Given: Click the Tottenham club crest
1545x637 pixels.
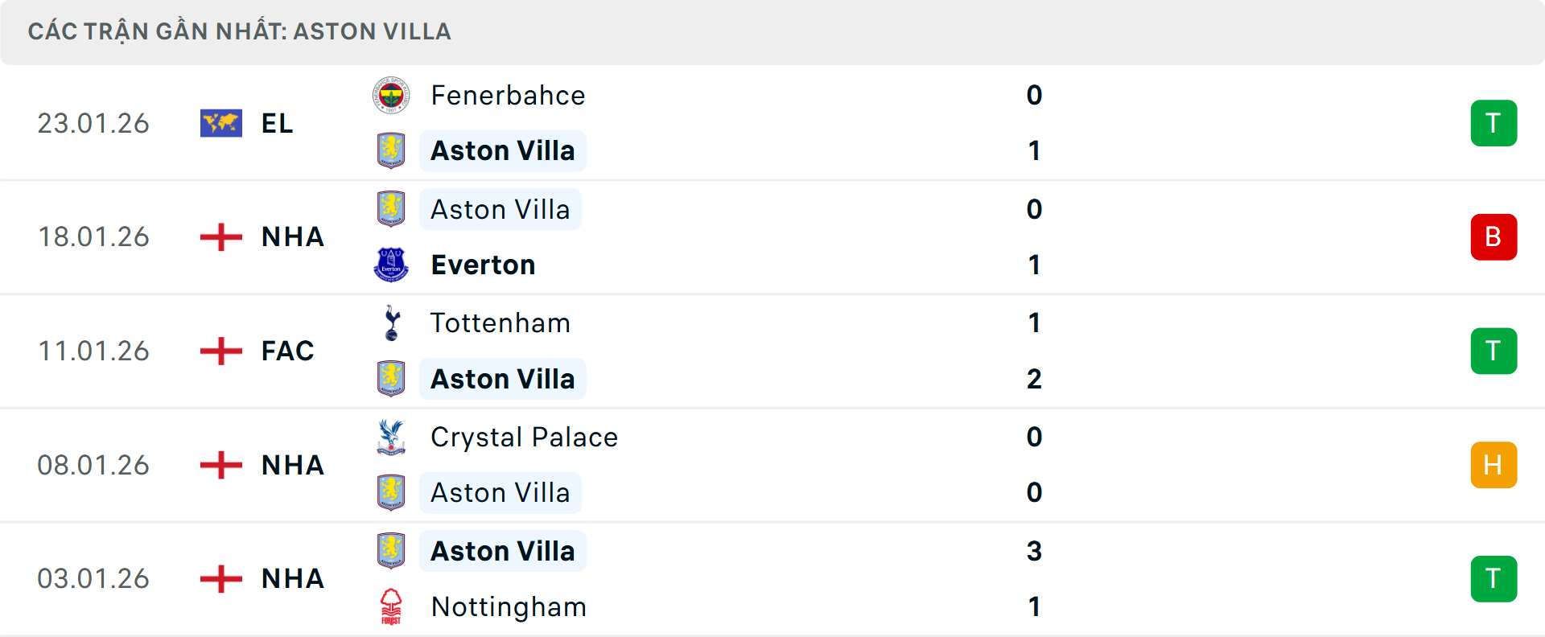Looking at the screenshot, I should pyautogui.click(x=392, y=323).
